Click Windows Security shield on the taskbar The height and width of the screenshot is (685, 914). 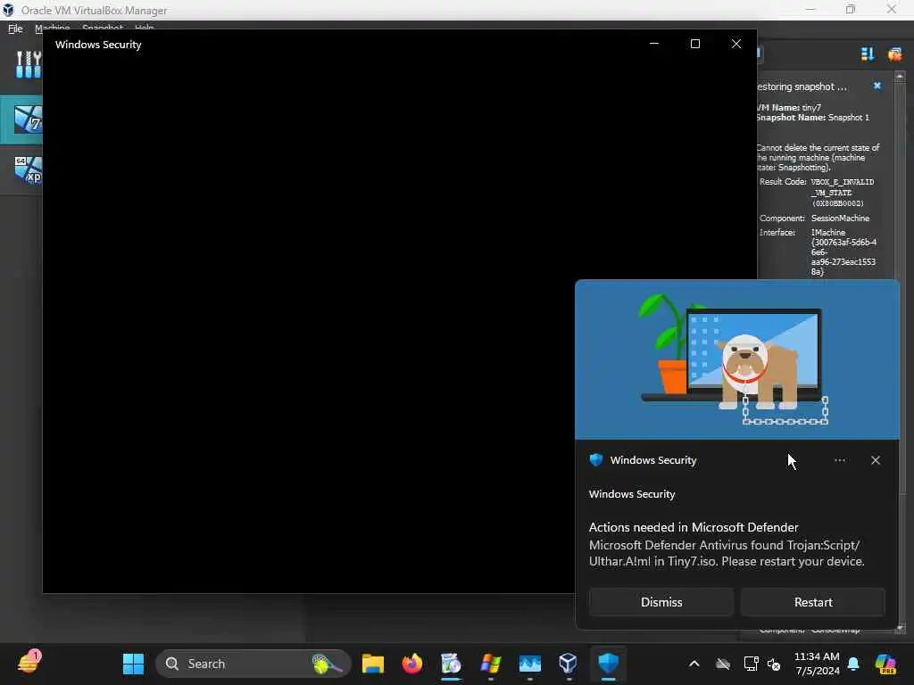[608, 664]
